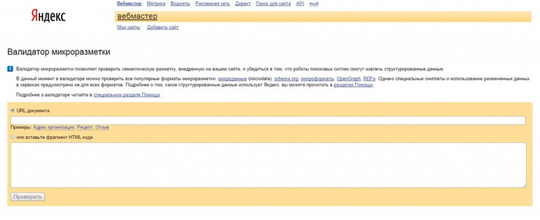This screenshot has height=220, width=540.
Task: Open 'Поиск для сайта' link
Action: point(273,4)
